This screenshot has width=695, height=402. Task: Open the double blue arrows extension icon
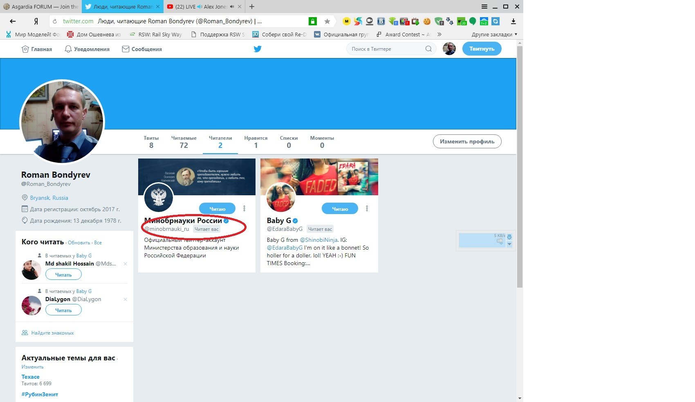tap(450, 21)
